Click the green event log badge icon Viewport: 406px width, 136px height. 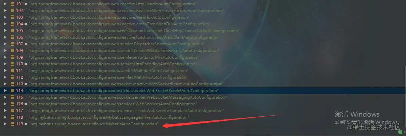tap(400, 132)
